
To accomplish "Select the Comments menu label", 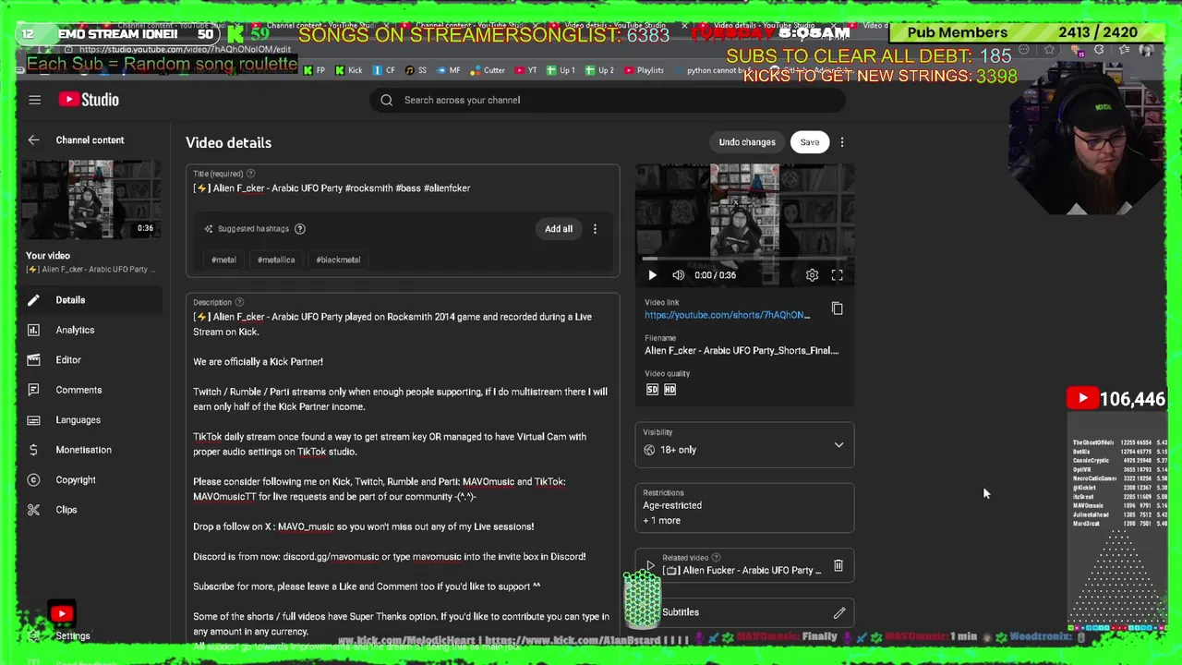I will pos(78,390).
